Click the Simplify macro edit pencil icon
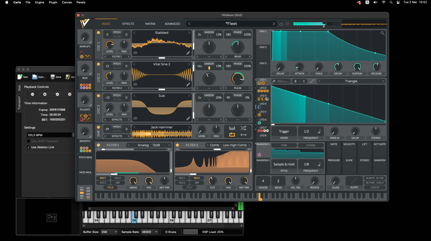Image resolution: width=431 pixels, height=241 pixels. [x=90, y=42]
